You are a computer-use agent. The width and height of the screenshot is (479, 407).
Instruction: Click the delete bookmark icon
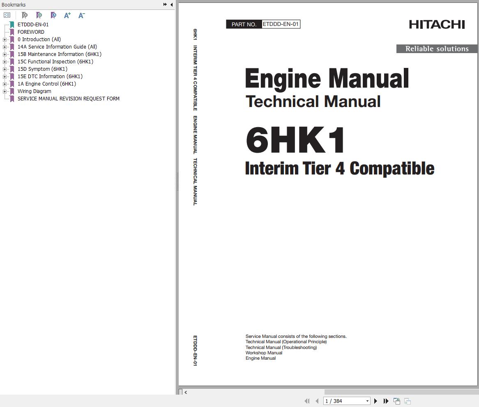25,15
